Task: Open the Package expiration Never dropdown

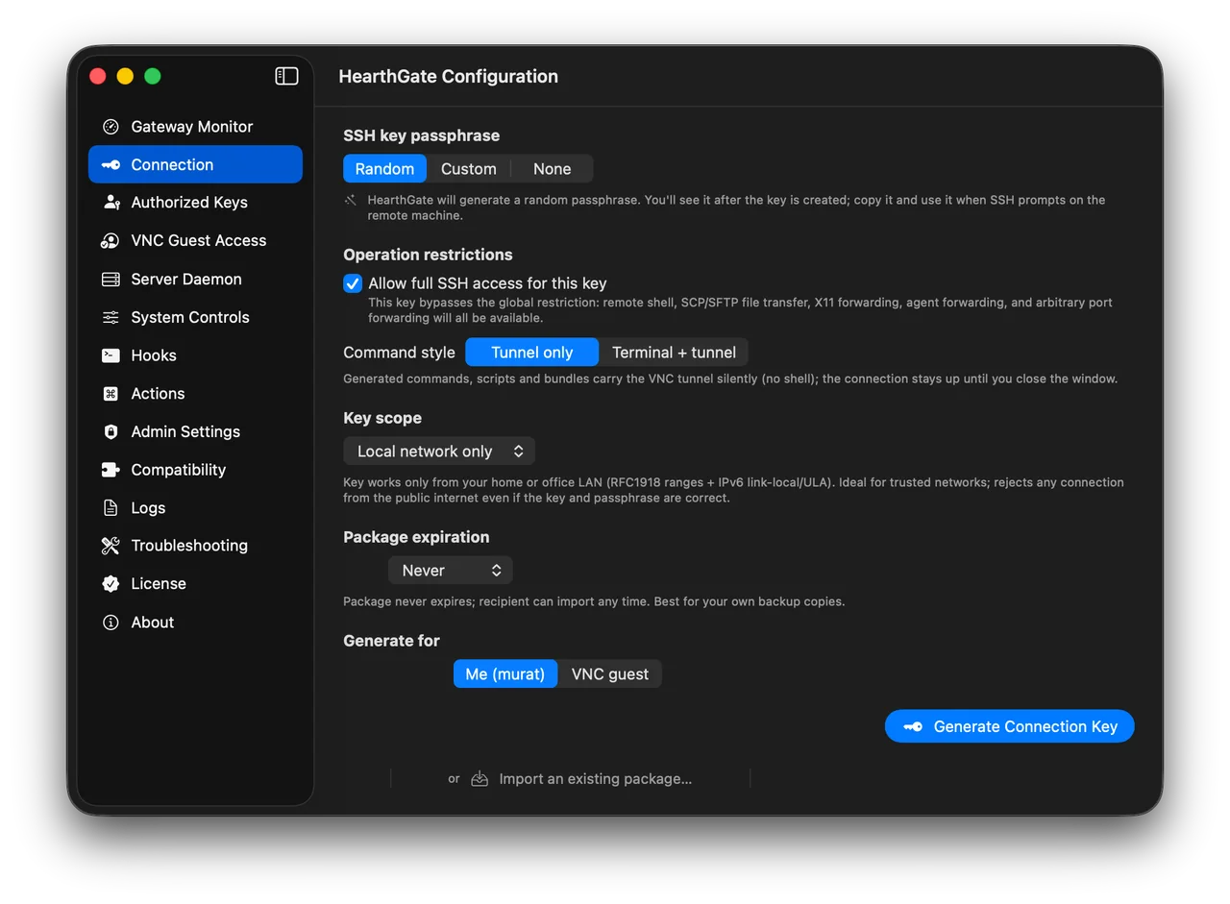Action: pyautogui.click(x=451, y=571)
